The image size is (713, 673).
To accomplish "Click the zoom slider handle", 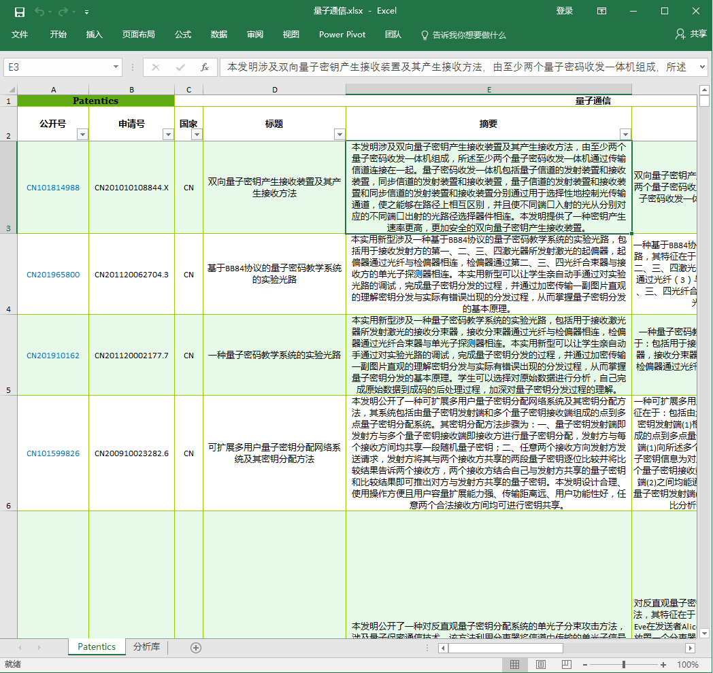I will pyautogui.click(x=627, y=664).
